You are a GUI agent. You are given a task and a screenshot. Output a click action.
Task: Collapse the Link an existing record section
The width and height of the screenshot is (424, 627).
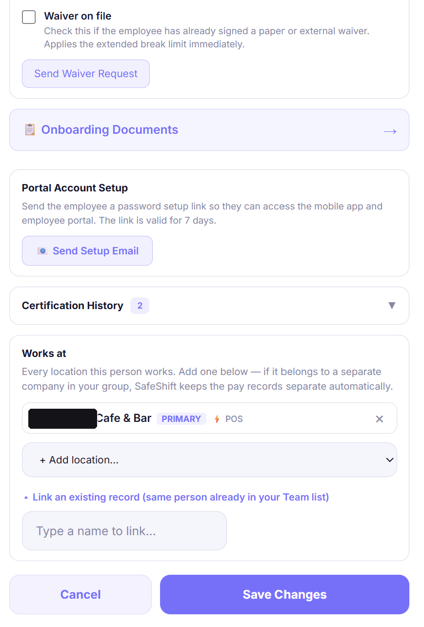[176, 497]
